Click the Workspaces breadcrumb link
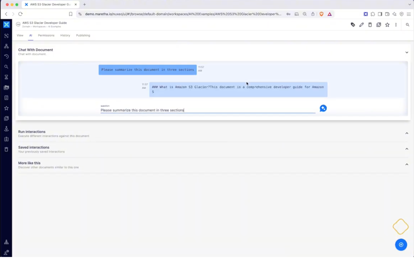Image resolution: width=414 pixels, height=258 pixels. tap(39, 27)
